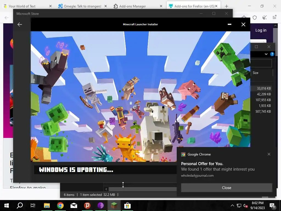The image size is (281, 211).
Task: Click File Explorer horizontal scrollbar track
Action: (143, 189)
